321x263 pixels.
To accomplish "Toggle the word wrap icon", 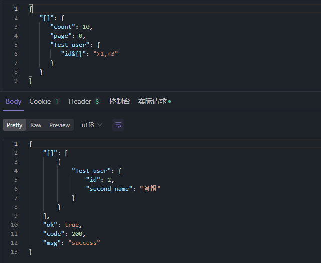I will (118, 125).
